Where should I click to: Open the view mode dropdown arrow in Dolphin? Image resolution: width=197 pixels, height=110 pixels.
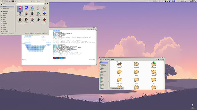(108, 60)
